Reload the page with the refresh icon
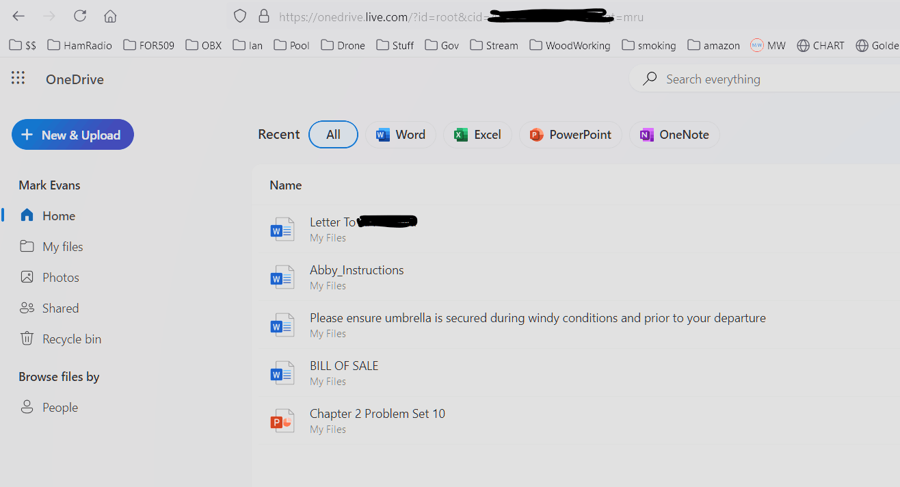 point(80,16)
